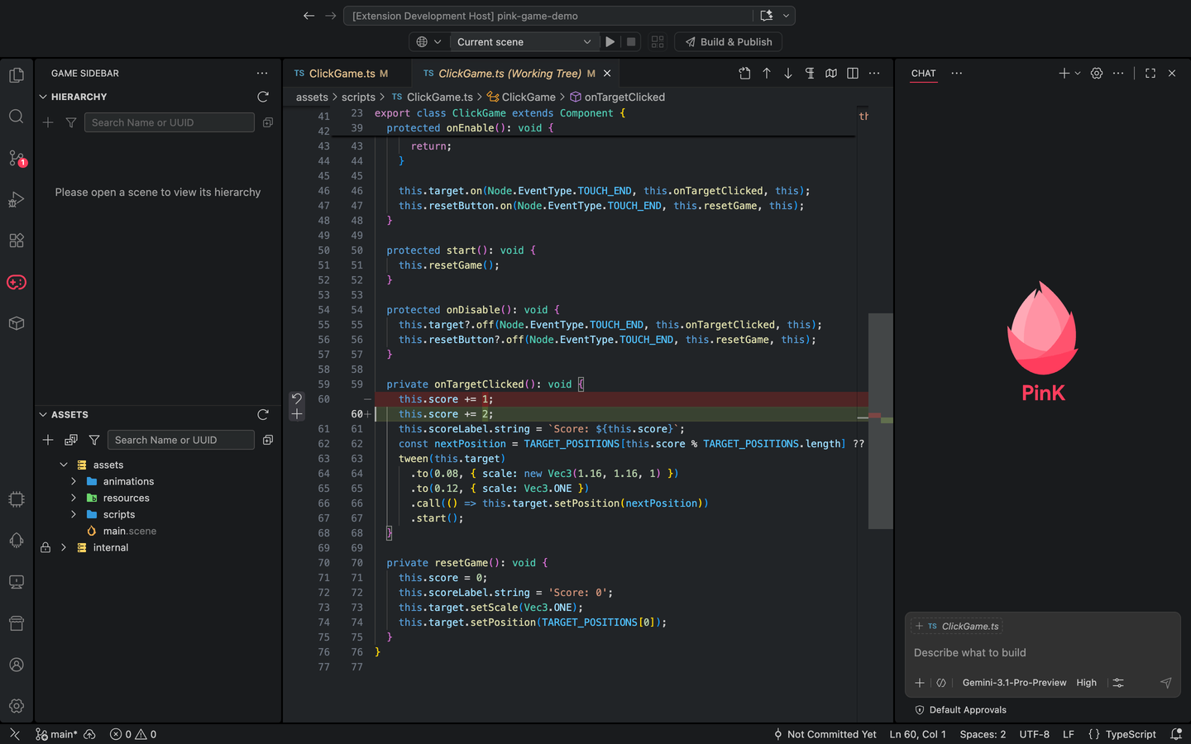Go to the previous change in the diff
The width and height of the screenshot is (1191, 744).
(767, 74)
